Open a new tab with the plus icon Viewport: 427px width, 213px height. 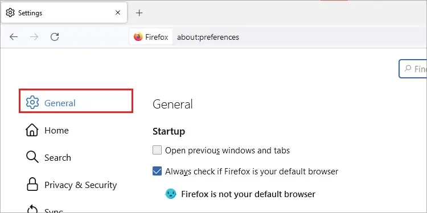point(139,12)
